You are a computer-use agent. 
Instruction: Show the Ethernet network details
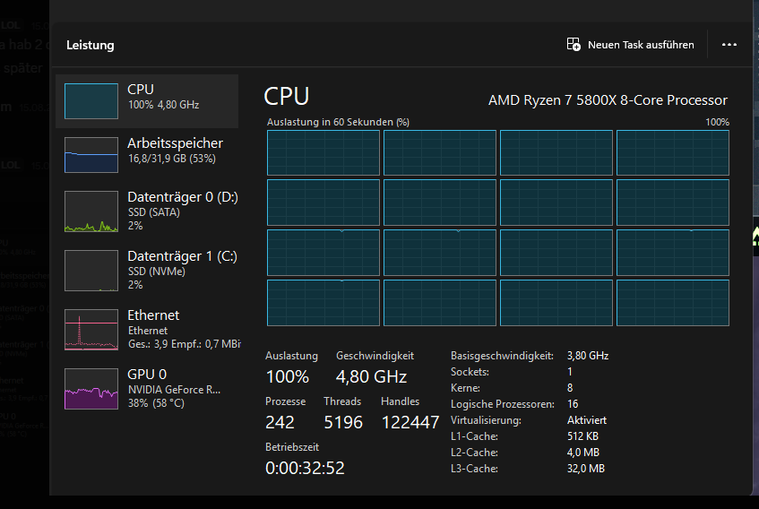click(x=182, y=328)
